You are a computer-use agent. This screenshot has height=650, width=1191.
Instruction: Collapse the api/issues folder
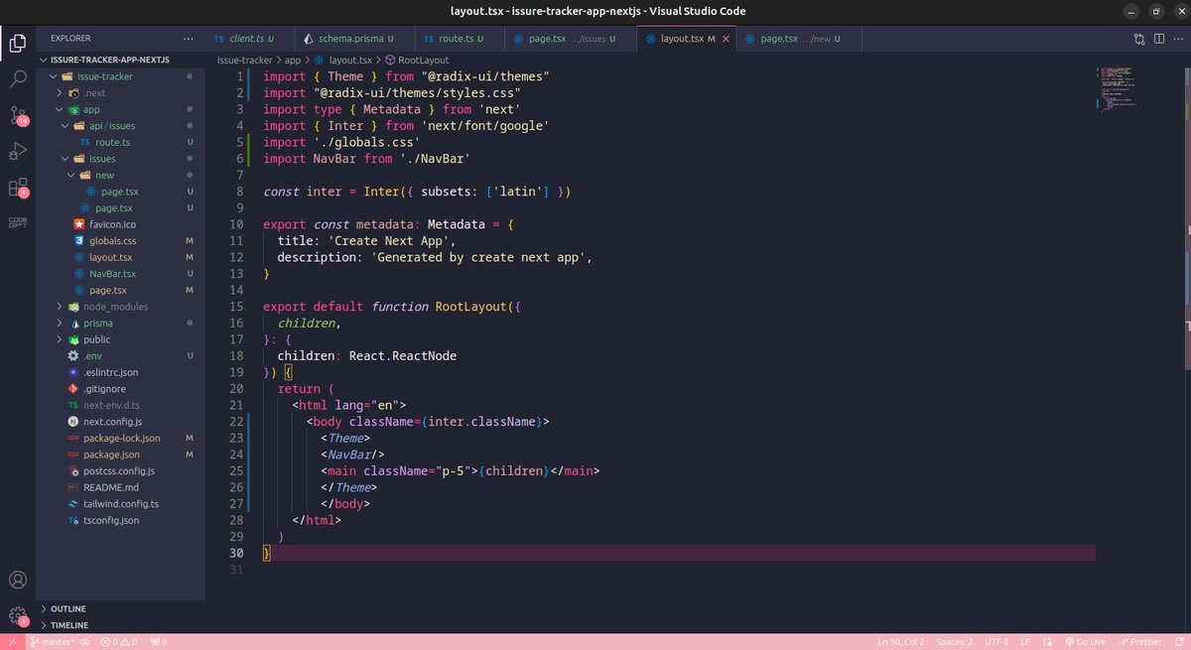pyautogui.click(x=119, y=125)
